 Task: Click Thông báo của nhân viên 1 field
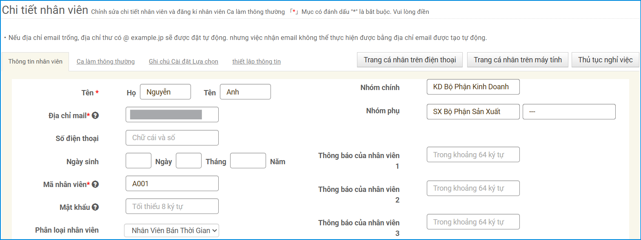click(x=473, y=154)
